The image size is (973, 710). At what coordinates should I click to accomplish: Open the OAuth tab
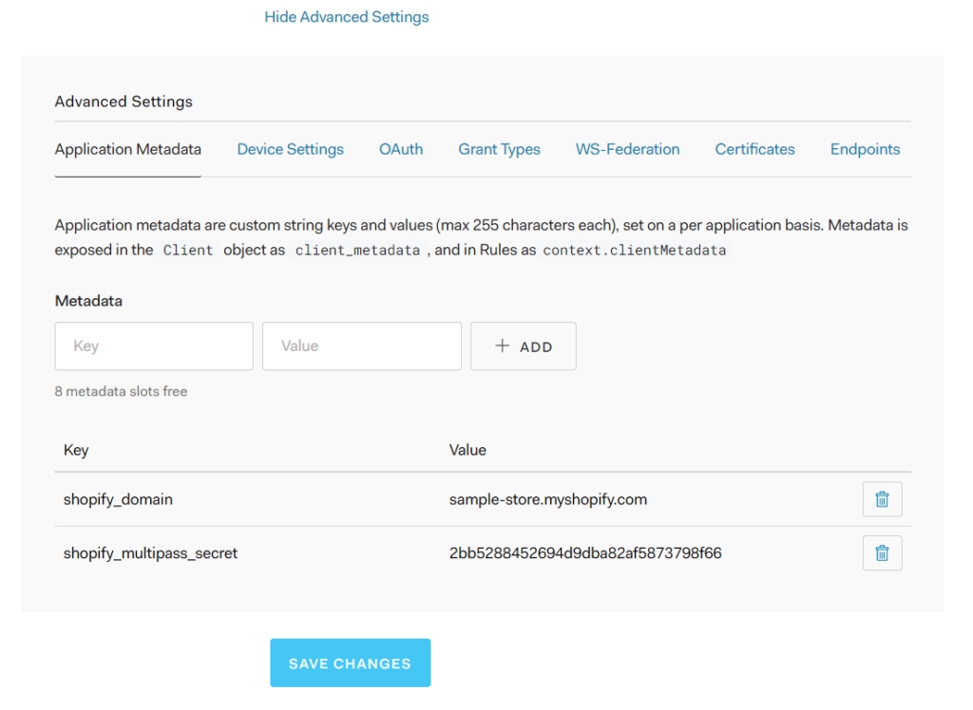(x=400, y=149)
